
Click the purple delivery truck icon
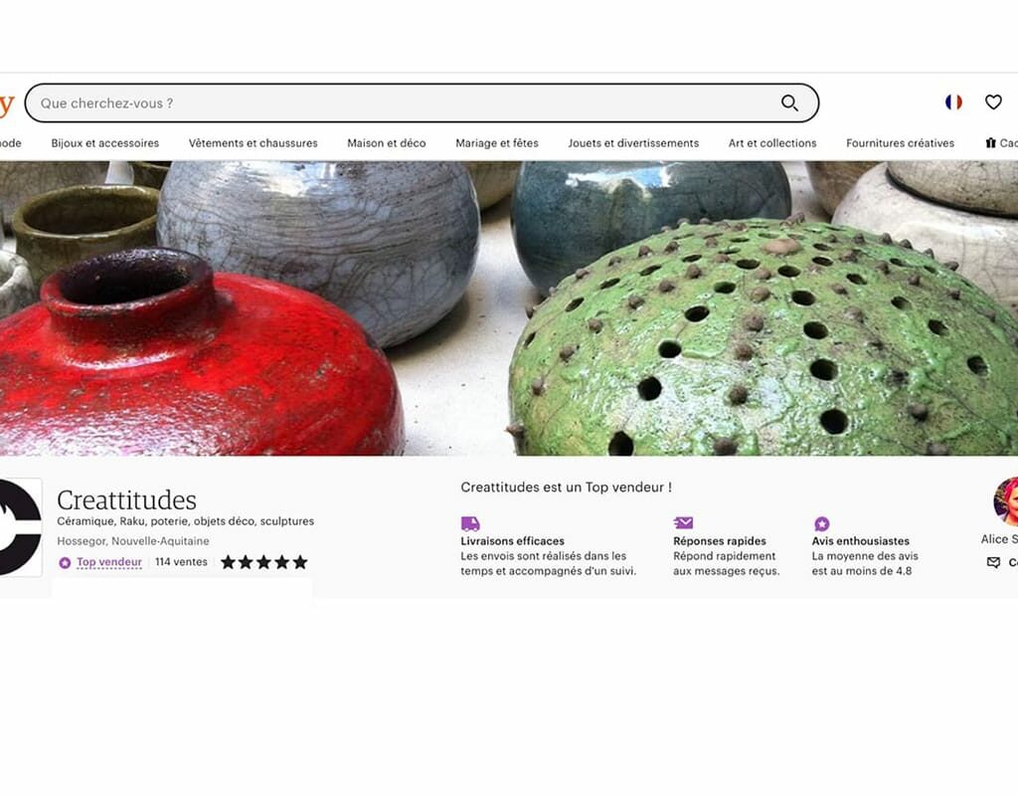click(470, 523)
